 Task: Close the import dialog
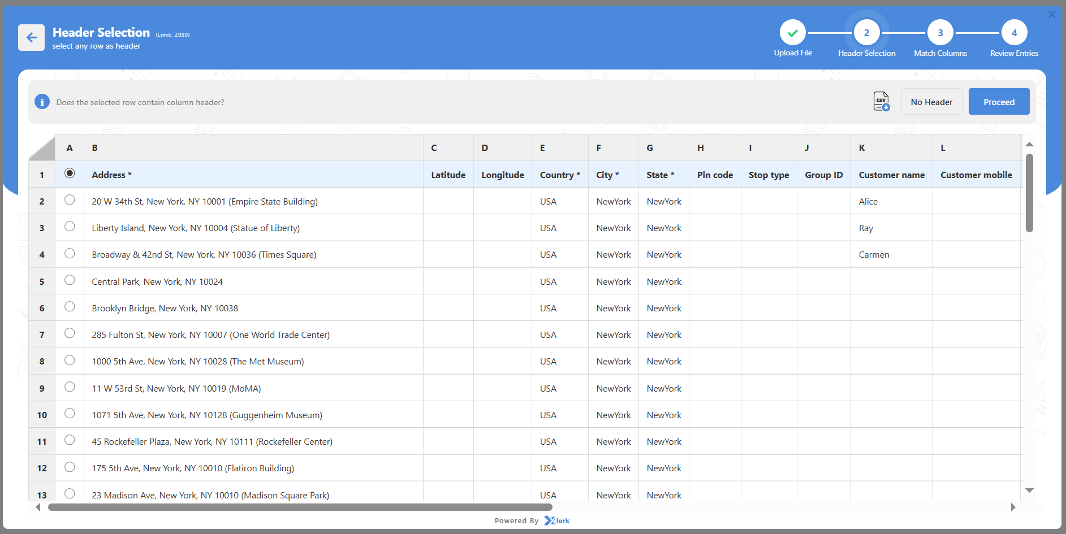point(1052,15)
